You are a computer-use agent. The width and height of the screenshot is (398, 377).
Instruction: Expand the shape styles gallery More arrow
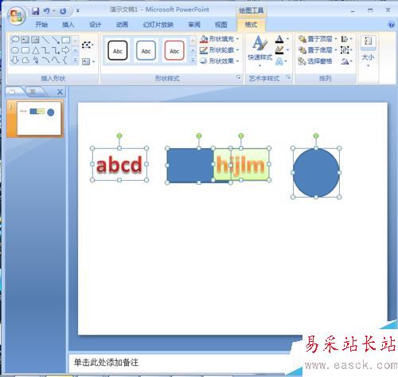click(x=193, y=61)
